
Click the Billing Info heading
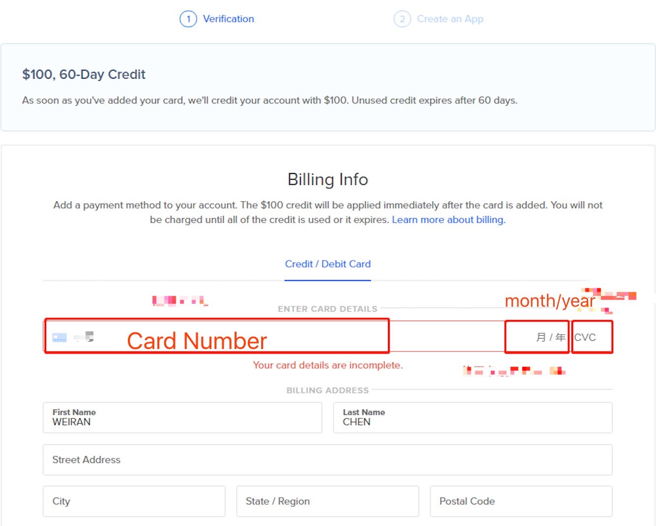(328, 179)
